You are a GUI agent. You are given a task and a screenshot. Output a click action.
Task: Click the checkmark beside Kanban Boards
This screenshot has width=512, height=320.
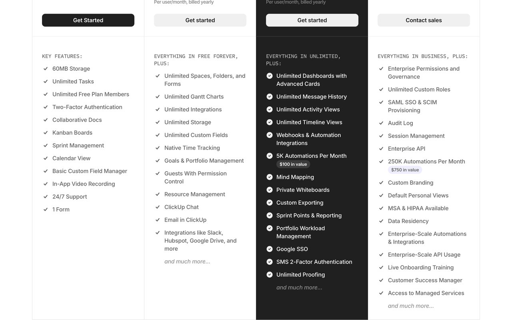46,133
